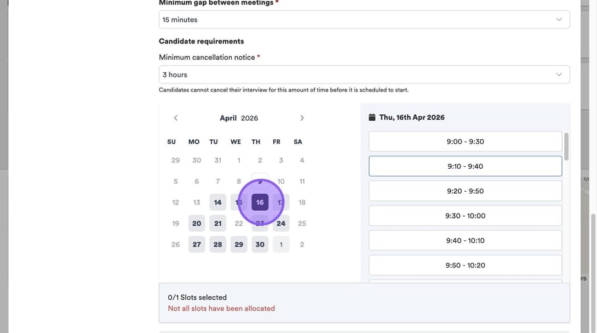Image resolution: width=597 pixels, height=333 pixels.
Task: Choose April 21 in the calendar
Action: point(217,223)
